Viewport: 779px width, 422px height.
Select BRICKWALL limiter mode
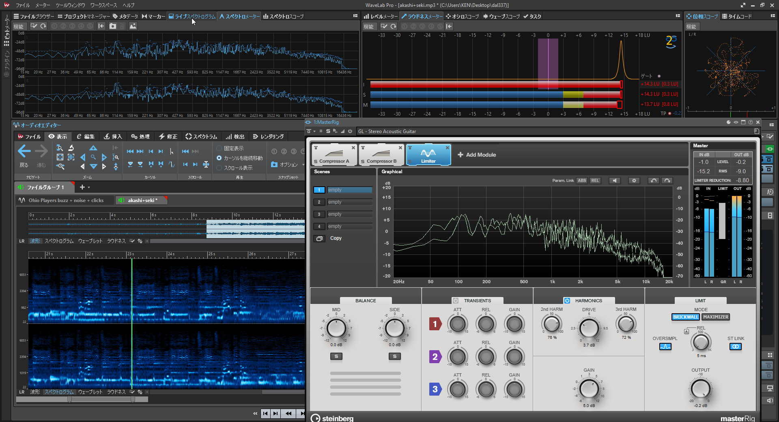coord(686,317)
